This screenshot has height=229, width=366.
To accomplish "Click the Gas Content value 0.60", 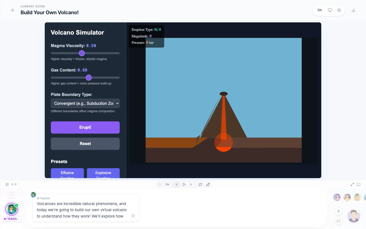I will pos(82,70).
